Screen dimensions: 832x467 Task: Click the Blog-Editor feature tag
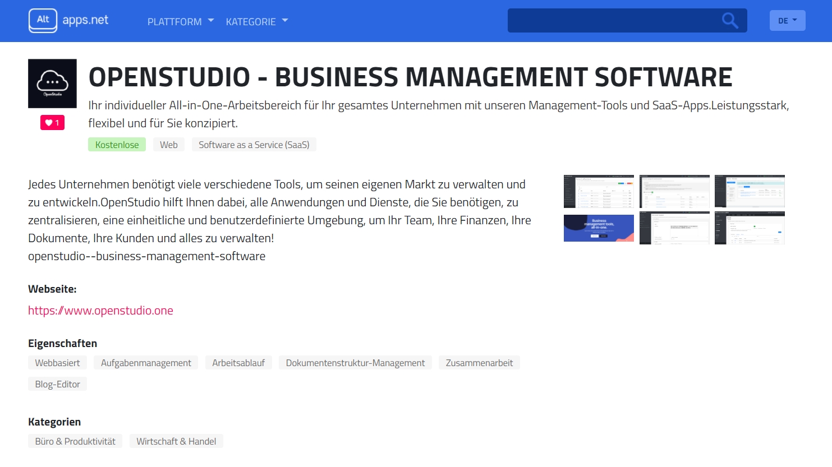[x=57, y=384]
